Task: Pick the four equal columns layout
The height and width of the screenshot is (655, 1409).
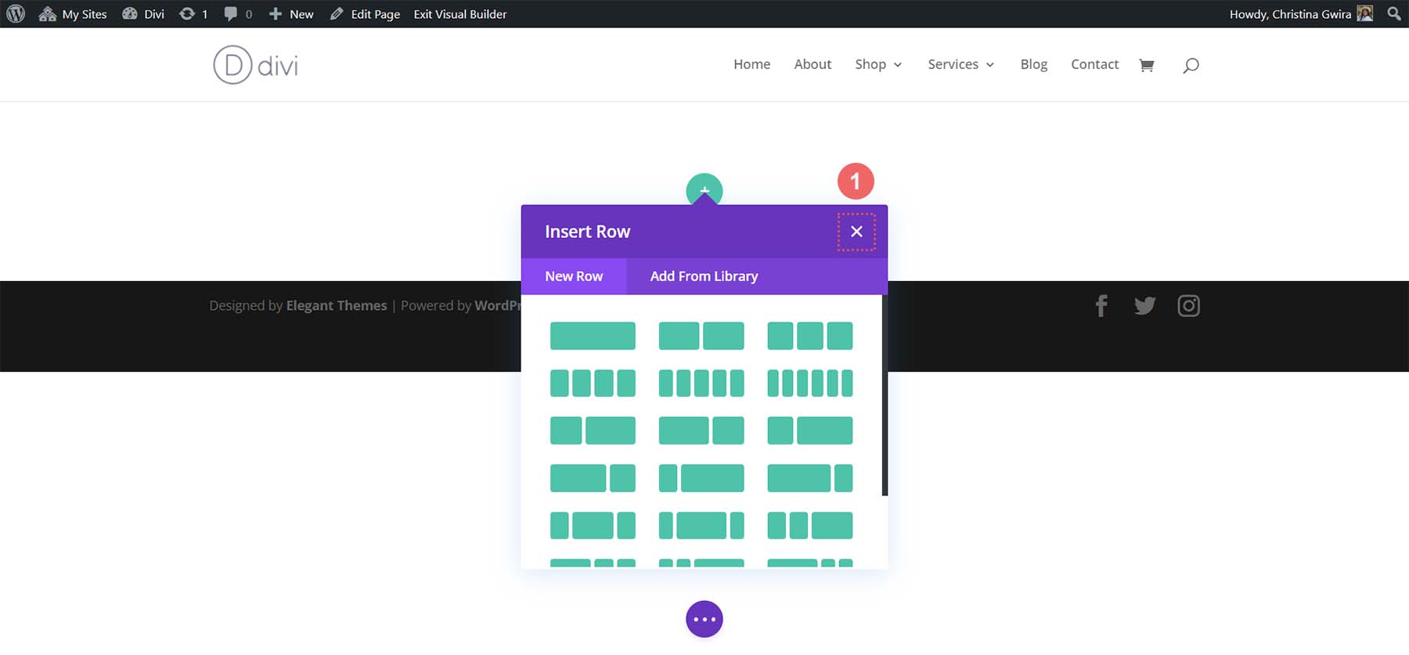Action: (x=593, y=383)
